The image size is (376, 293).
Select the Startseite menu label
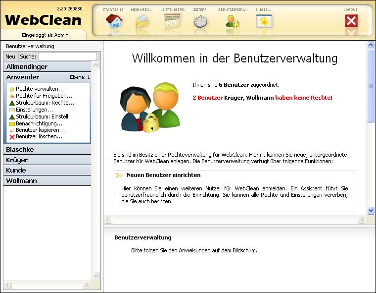click(113, 9)
